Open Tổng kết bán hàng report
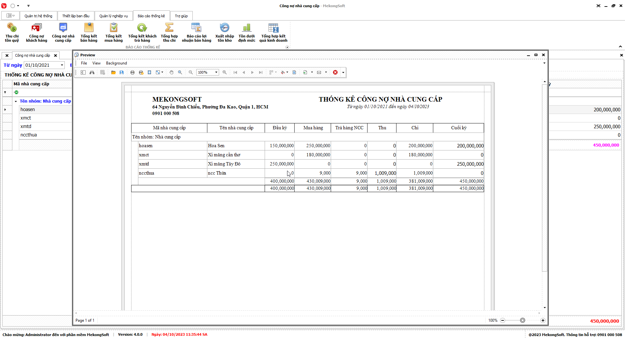 point(89,33)
